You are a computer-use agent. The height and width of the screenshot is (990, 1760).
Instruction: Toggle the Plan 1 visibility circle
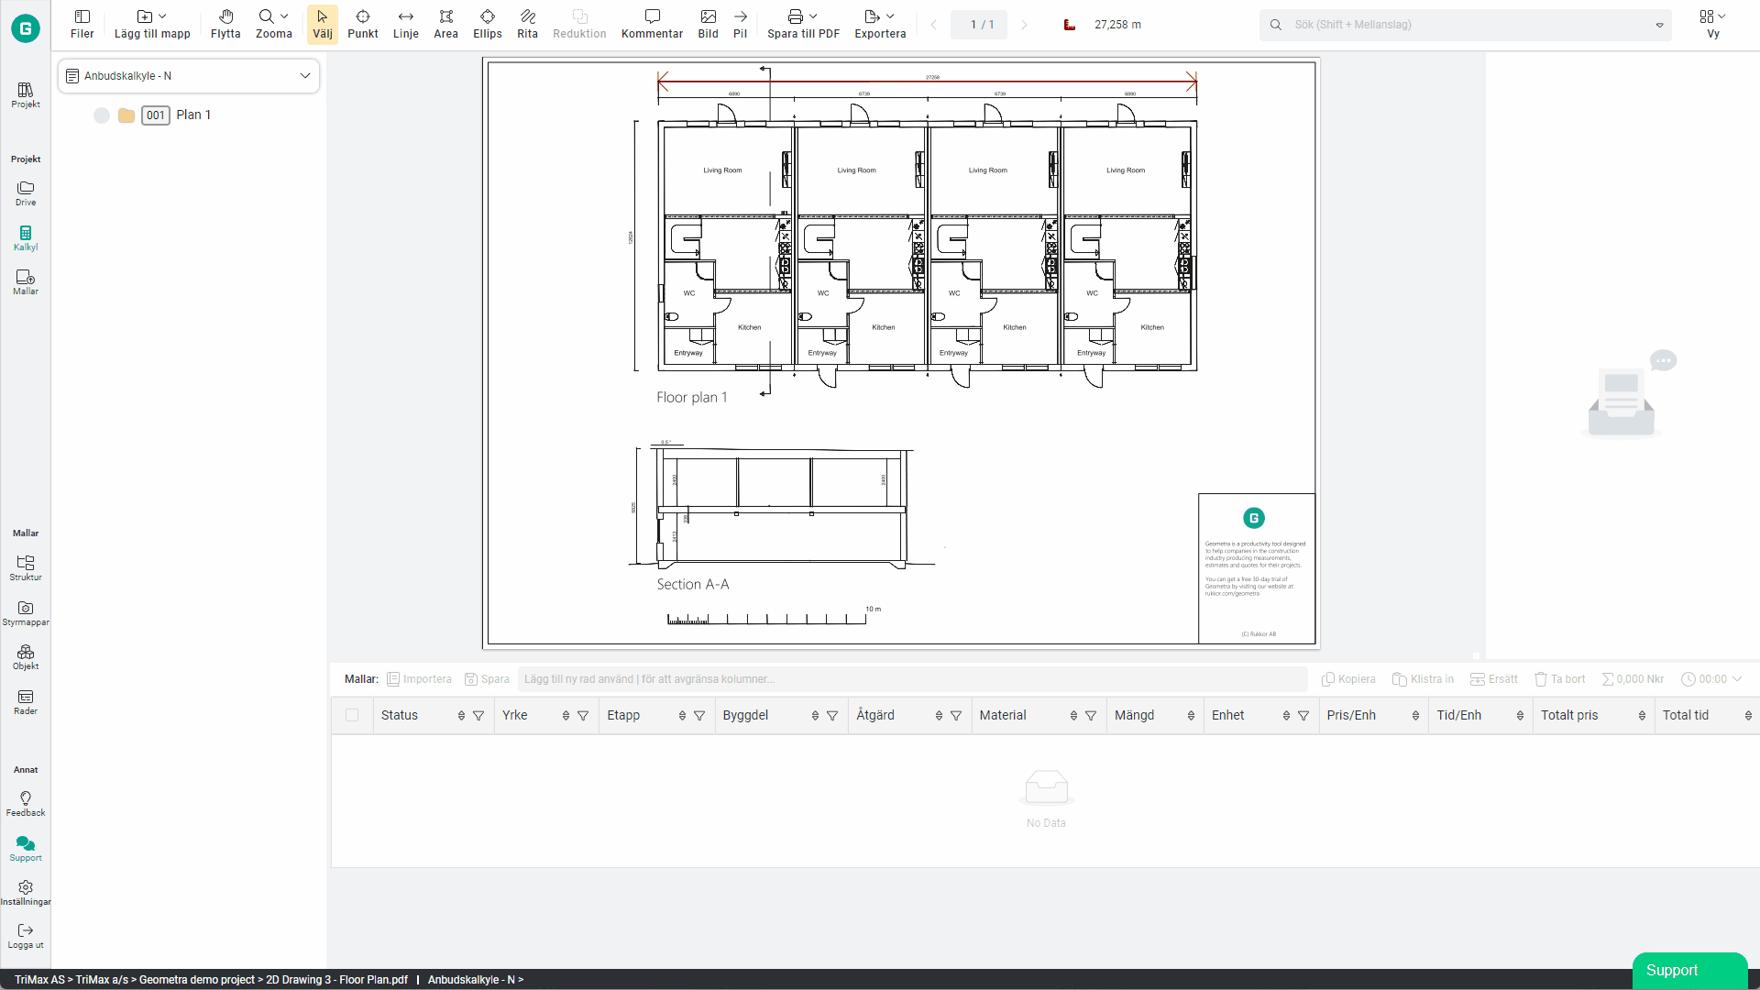click(x=102, y=115)
